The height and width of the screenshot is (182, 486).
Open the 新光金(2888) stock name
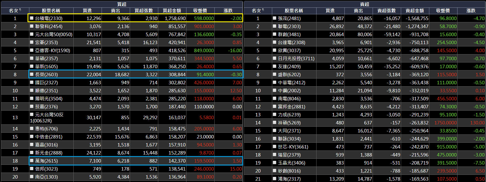coord(49,153)
